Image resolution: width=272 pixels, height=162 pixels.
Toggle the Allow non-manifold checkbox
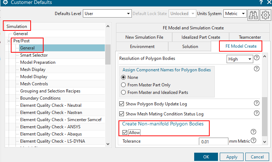point(125,133)
